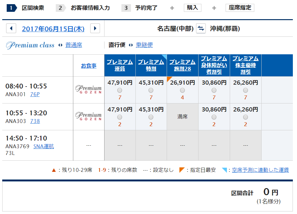Select ANA301 プレミアム運賃 47,910円 radio
This screenshot has width=297, height=214.
120,90
